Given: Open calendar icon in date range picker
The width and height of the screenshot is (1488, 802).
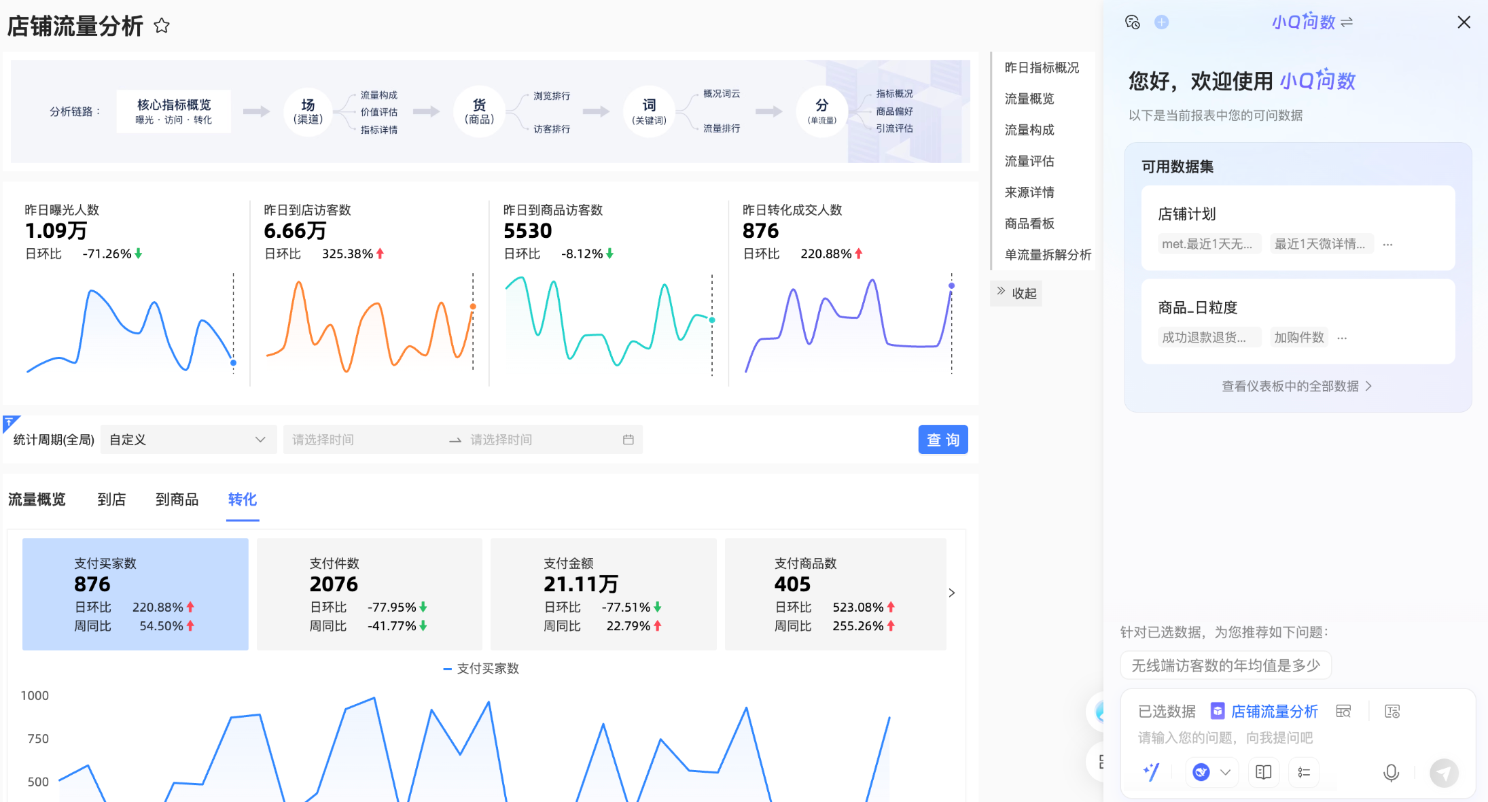Looking at the screenshot, I should click(x=628, y=440).
